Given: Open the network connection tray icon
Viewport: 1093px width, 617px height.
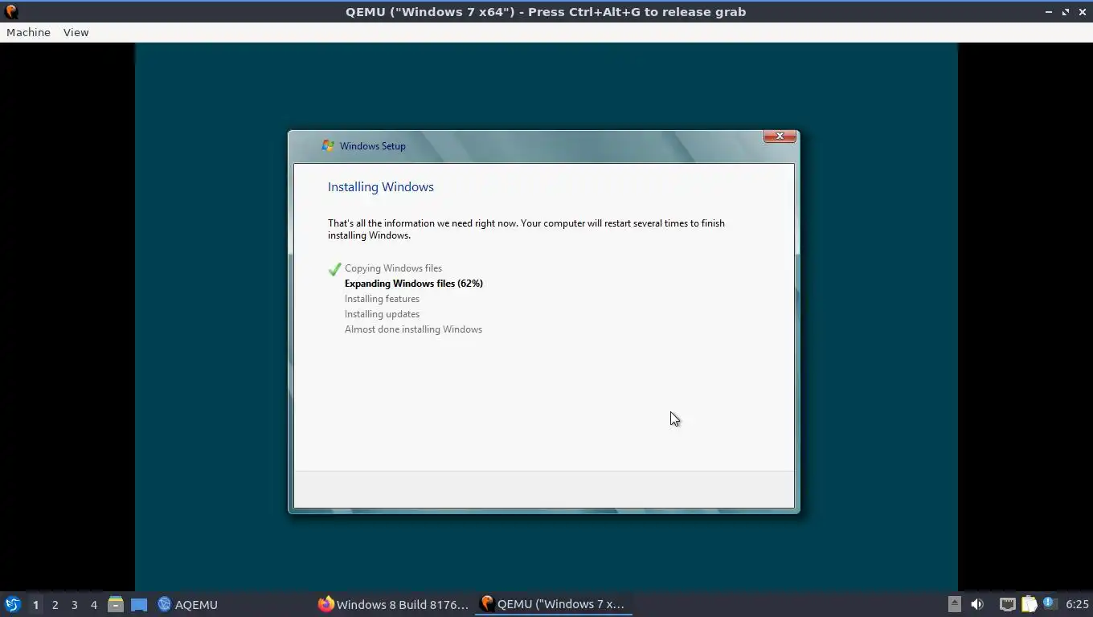Looking at the screenshot, I should [x=1007, y=604].
